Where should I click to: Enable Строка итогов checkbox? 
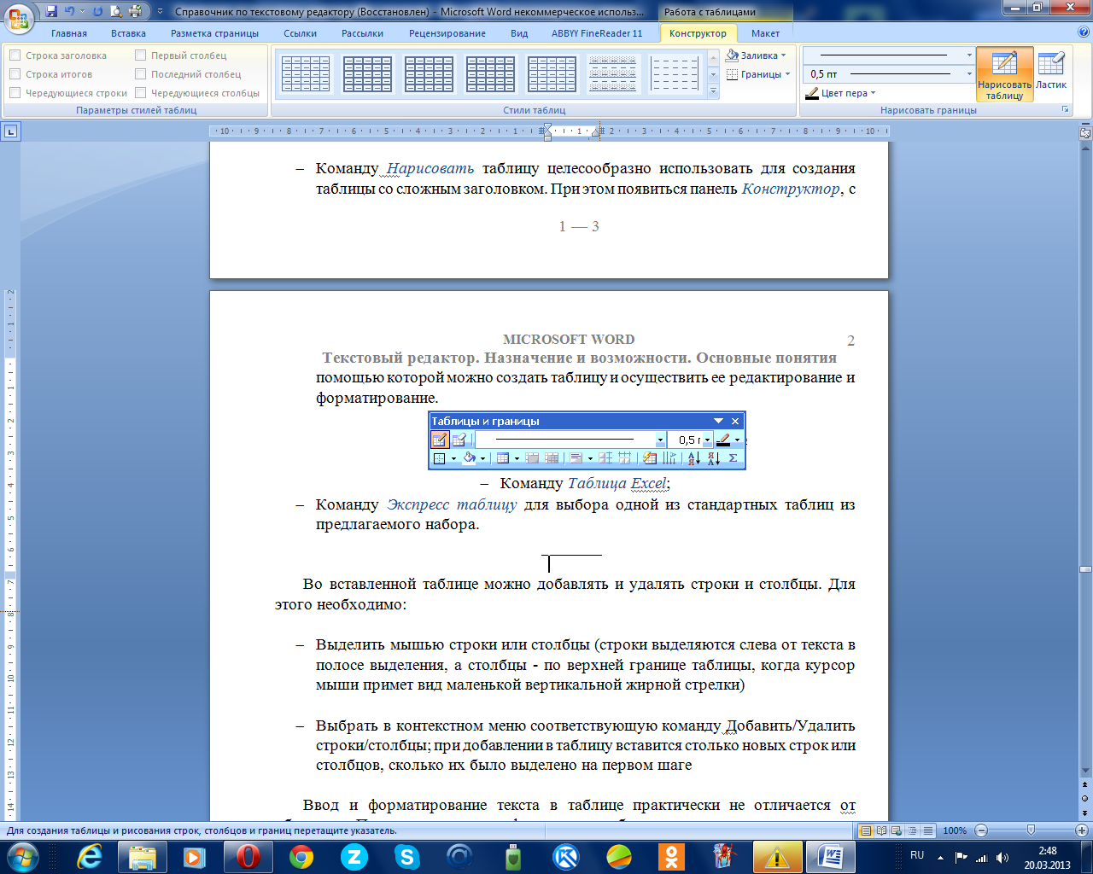(x=15, y=74)
